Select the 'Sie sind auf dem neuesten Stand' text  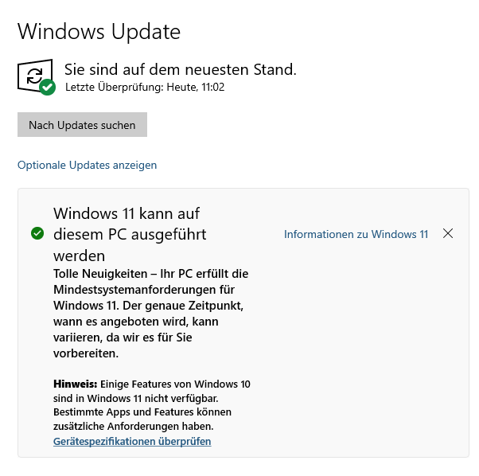[181, 70]
